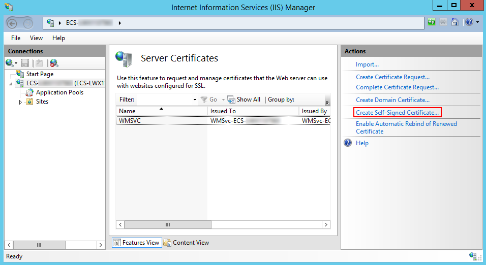
Task: Select Start Page in Connections tree
Action: (40, 74)
